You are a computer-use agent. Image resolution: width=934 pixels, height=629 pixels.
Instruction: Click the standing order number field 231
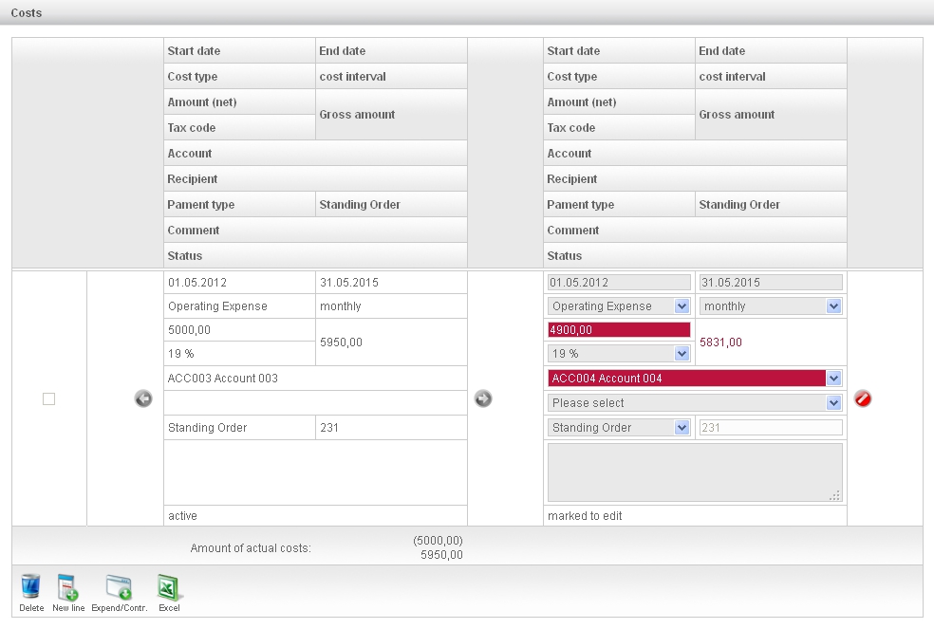tap(771, 428)
